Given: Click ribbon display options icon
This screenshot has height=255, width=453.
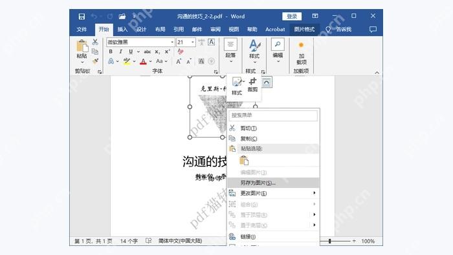Looking at the screenshot, I should (315, 16).
